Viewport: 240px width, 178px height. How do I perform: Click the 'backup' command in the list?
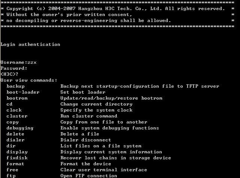(x=15, y=86)
